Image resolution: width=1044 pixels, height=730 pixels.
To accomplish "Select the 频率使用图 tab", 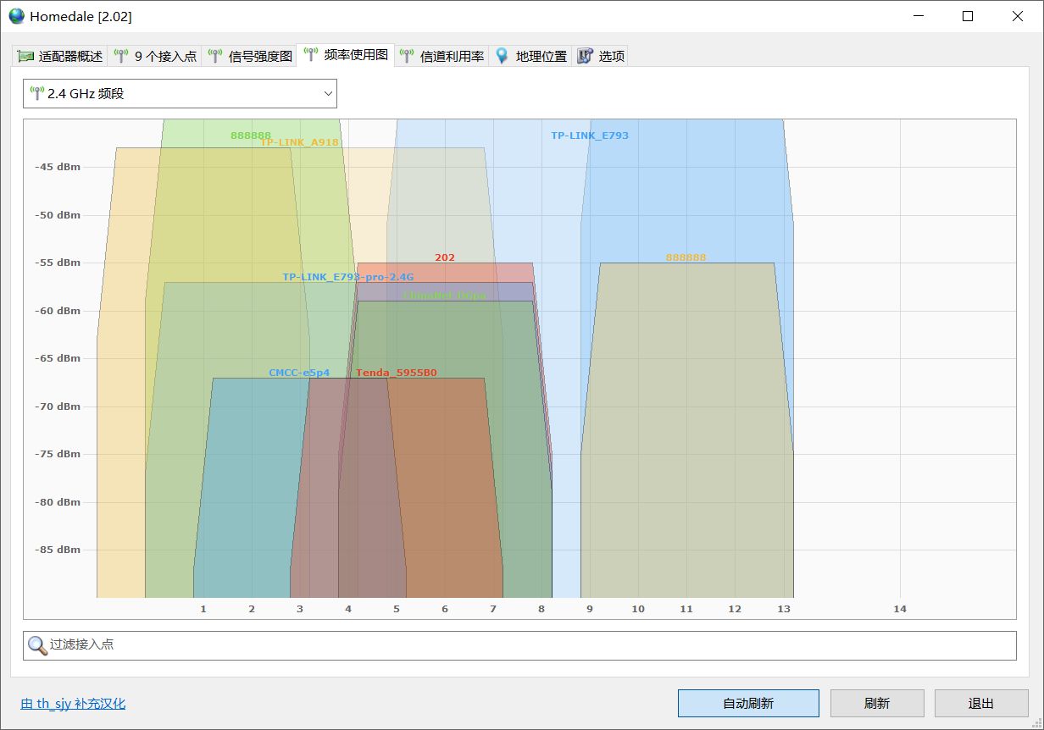I will tap(346, 55).
